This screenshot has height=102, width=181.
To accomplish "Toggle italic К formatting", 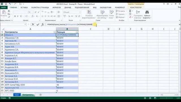I will point(18,16).
